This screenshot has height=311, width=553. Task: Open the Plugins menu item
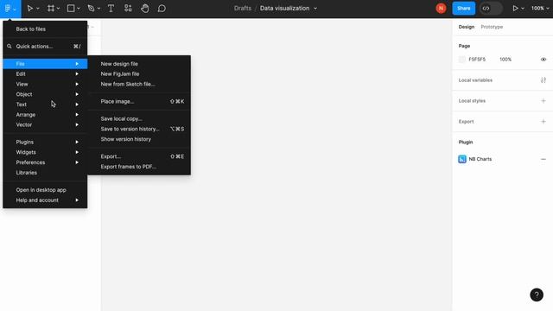[x=45, y=142]
